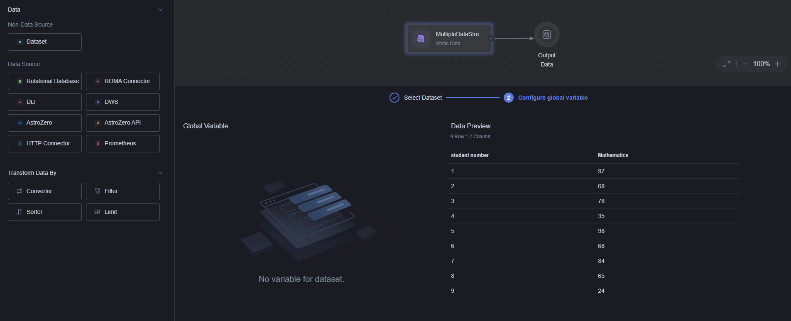Click the Select Dataset completed checkmark
Image resolution: width=791 pixels, height=321 pixels.
(x=394, y=98)
